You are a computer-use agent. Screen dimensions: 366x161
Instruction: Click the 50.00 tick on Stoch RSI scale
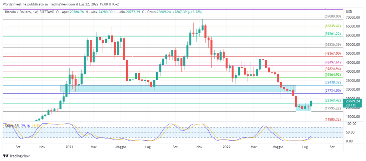pos(350,132)
